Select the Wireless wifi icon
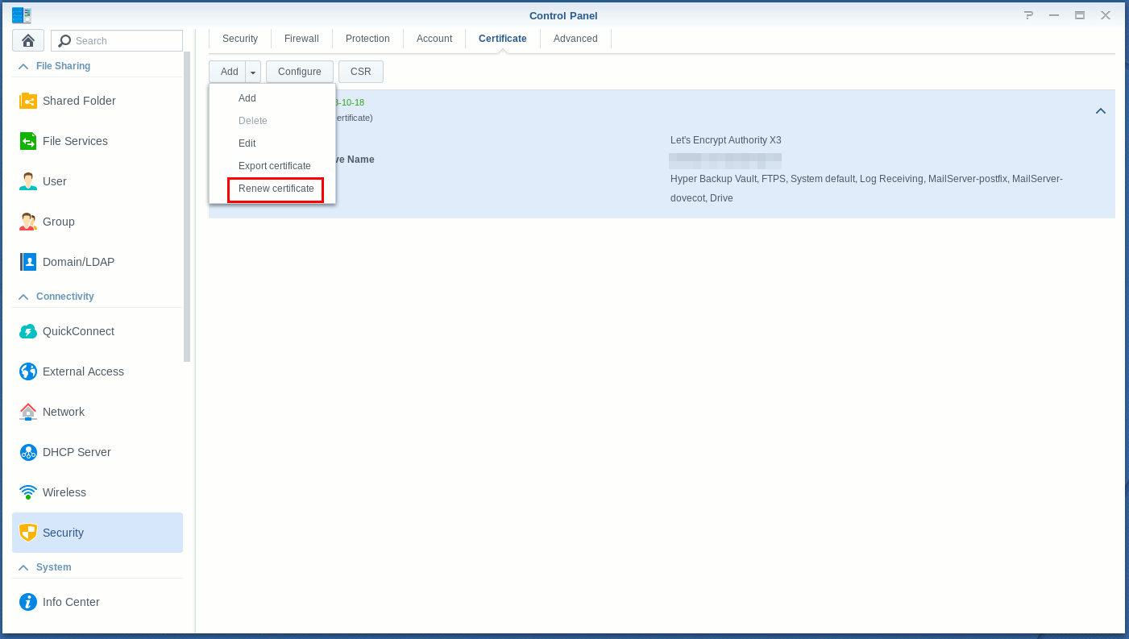The width and height of the screenshot is (1129, 639). click(28, 492)
